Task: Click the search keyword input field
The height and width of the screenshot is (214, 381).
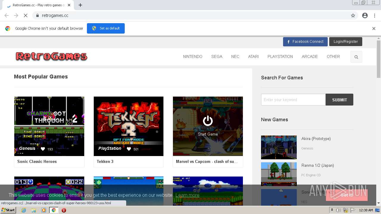Action: 293,100
